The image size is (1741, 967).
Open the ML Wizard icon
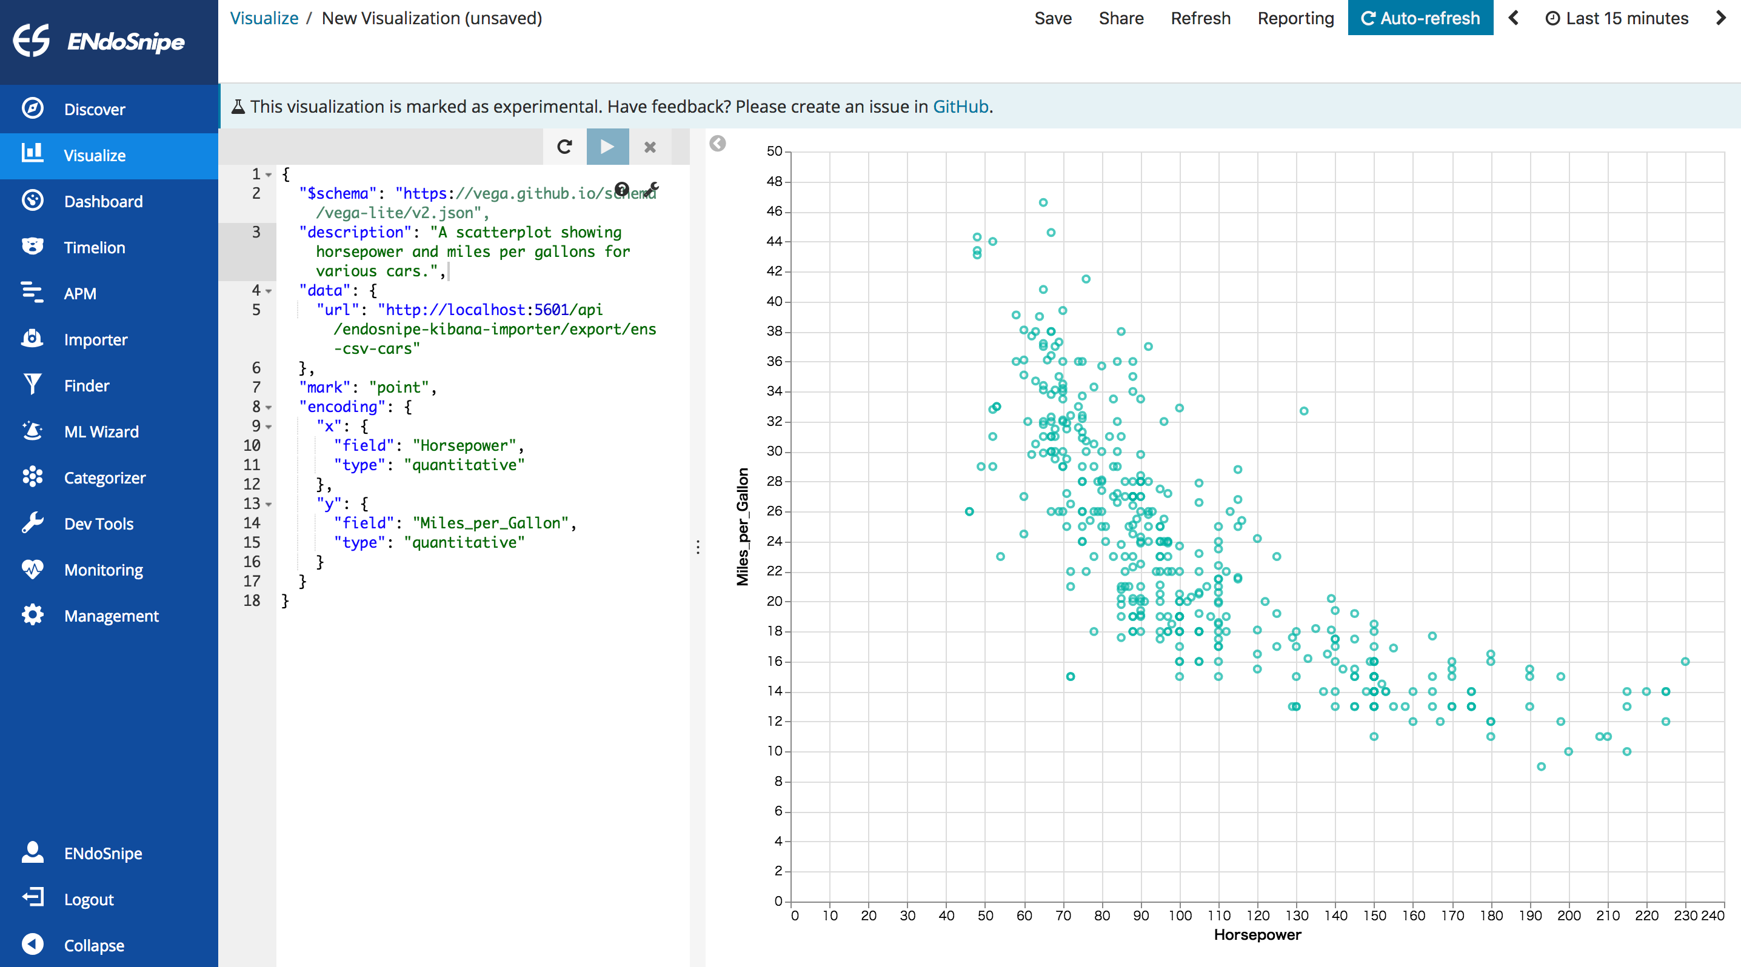click(33, 431)
